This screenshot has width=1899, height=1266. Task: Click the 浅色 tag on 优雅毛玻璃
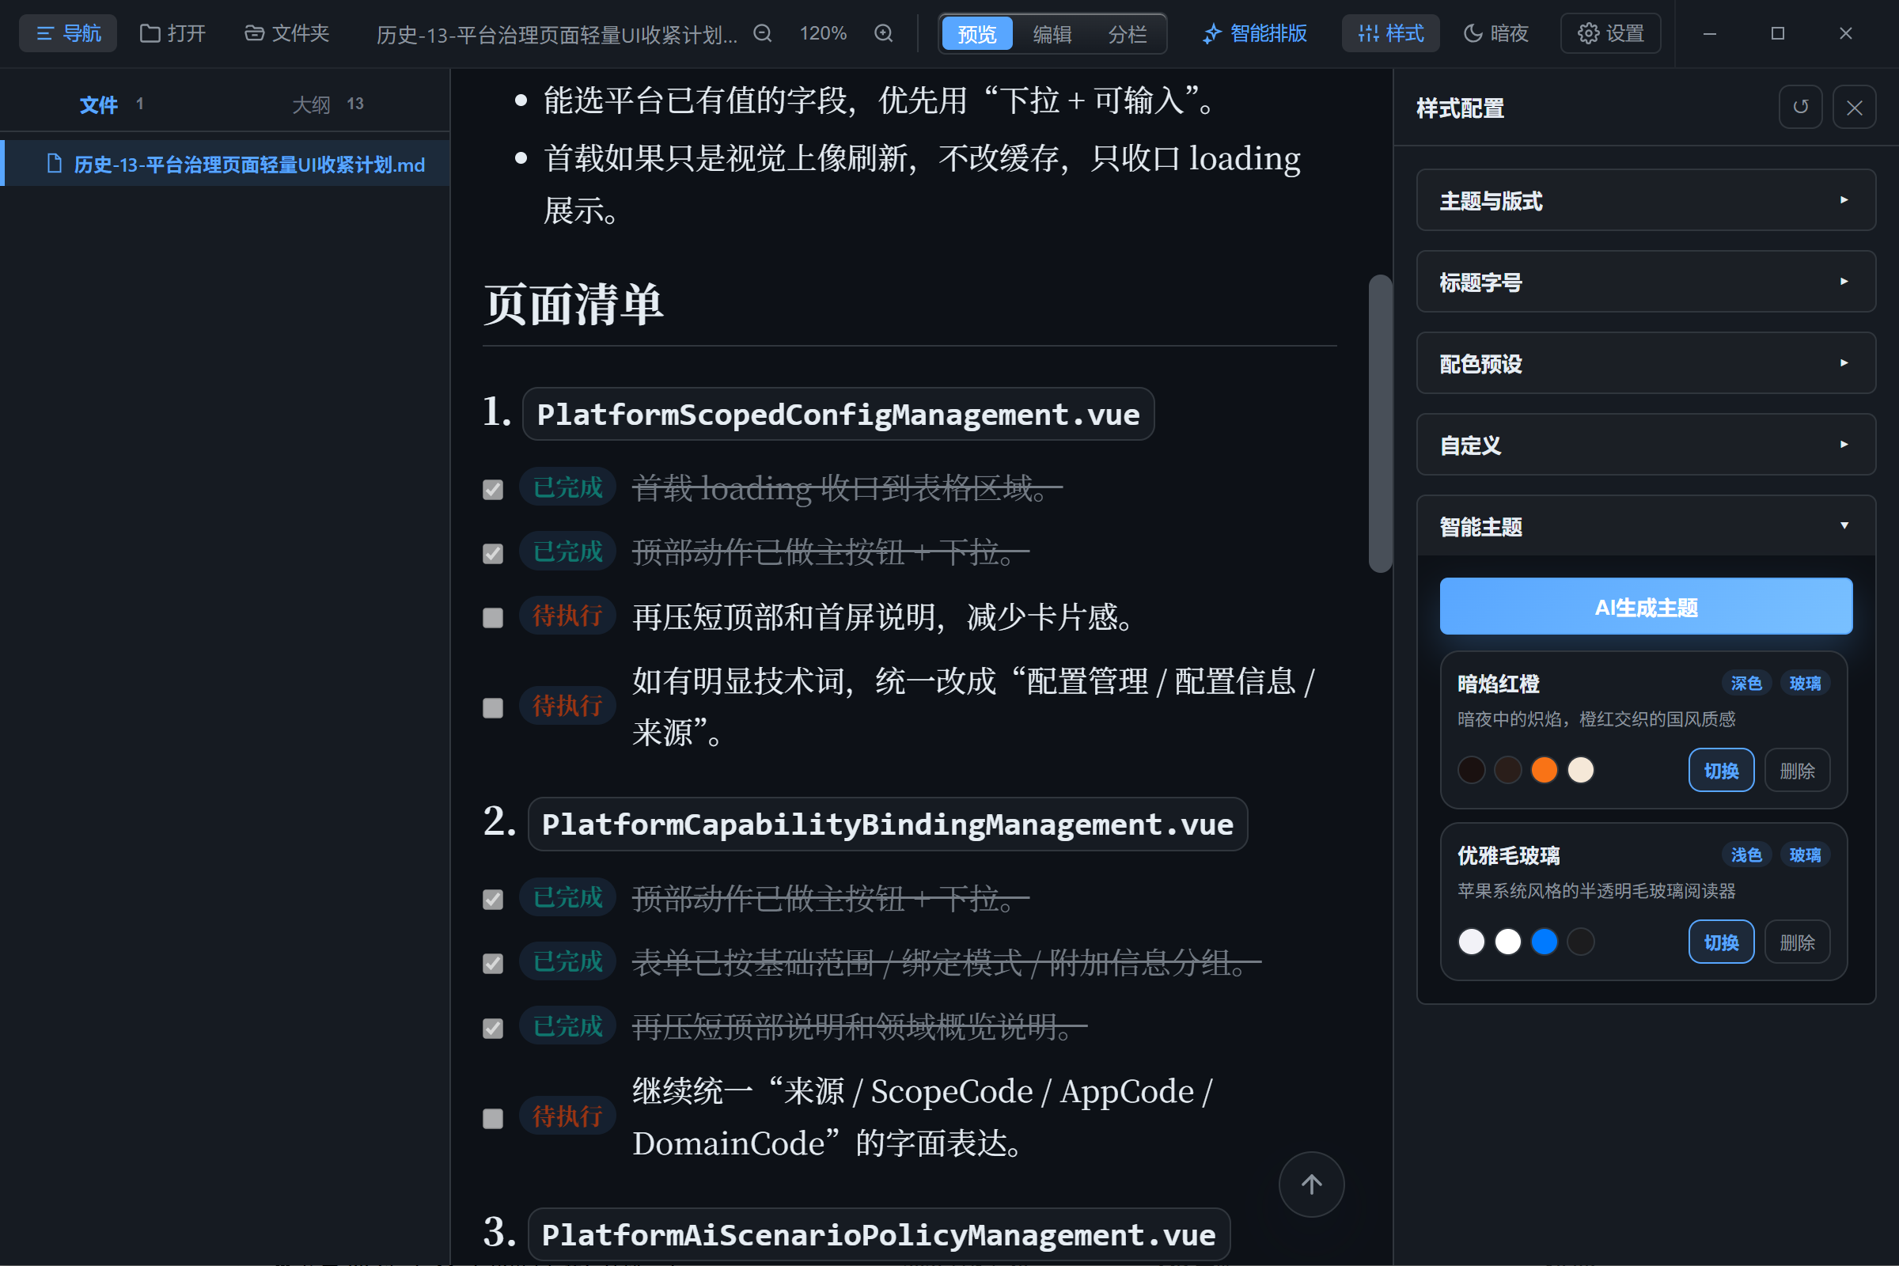pos(1745,855)
